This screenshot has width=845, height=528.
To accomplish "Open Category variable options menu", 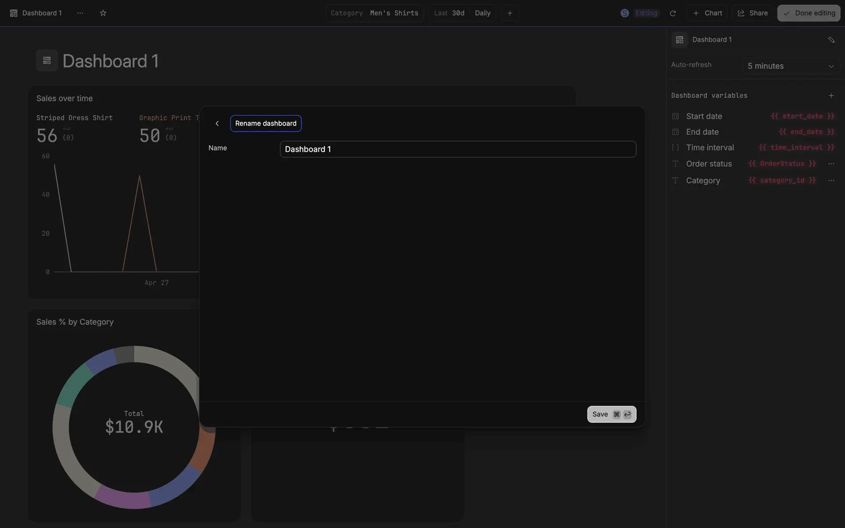I will pyautogui.click(x=831, y=180).
